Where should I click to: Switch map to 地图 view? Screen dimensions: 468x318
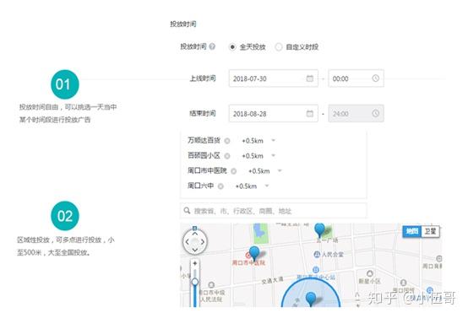coord(412,231)
